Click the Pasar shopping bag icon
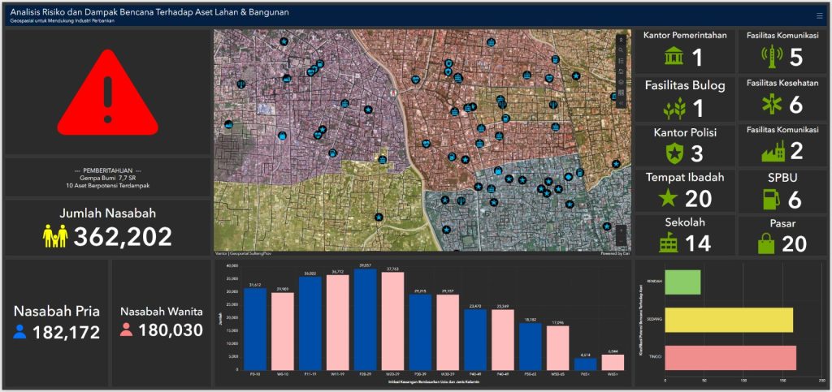This screenshot has height=392, width=832. [x=765, y=243]
